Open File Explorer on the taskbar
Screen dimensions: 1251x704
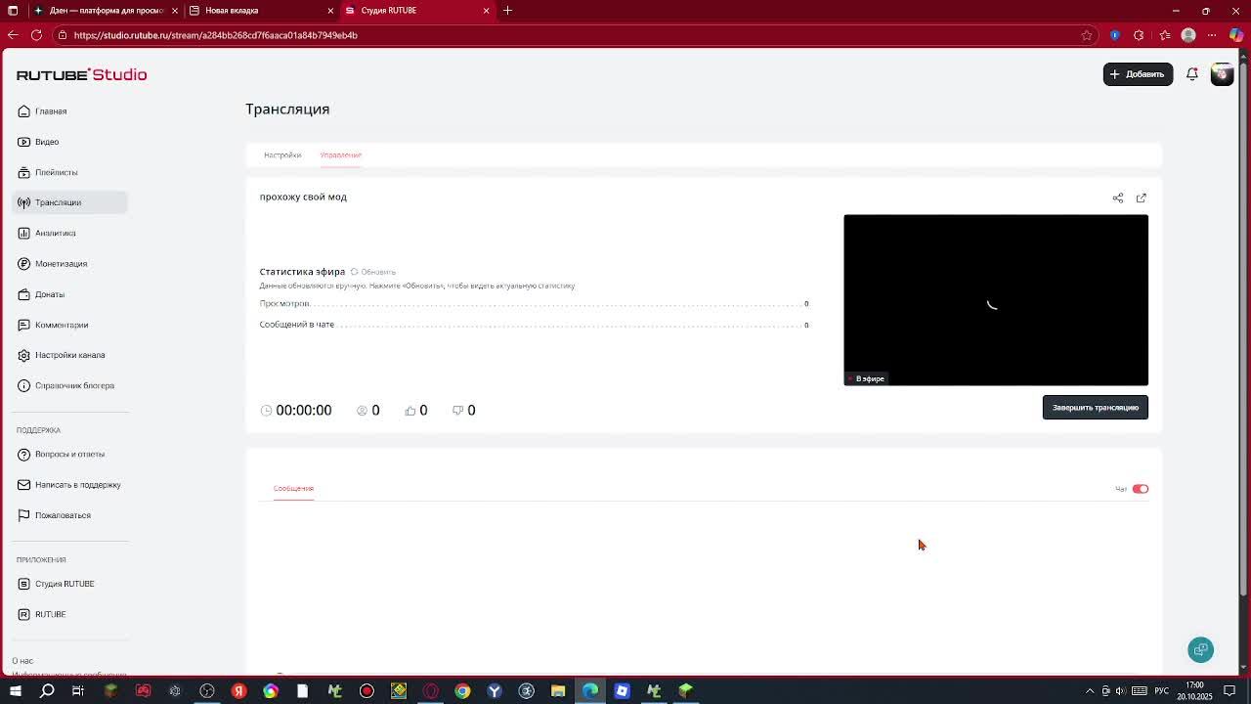(558, 691)
